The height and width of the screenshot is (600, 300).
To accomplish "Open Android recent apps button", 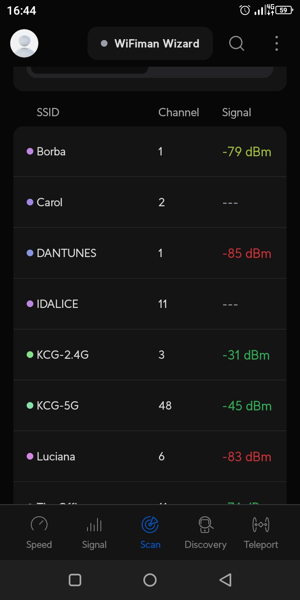I will [x=75, y=580].
